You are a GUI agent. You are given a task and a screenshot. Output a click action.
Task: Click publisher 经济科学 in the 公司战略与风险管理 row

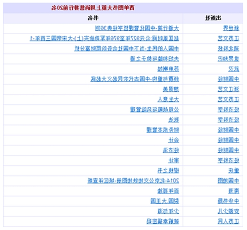coord(229,110)
